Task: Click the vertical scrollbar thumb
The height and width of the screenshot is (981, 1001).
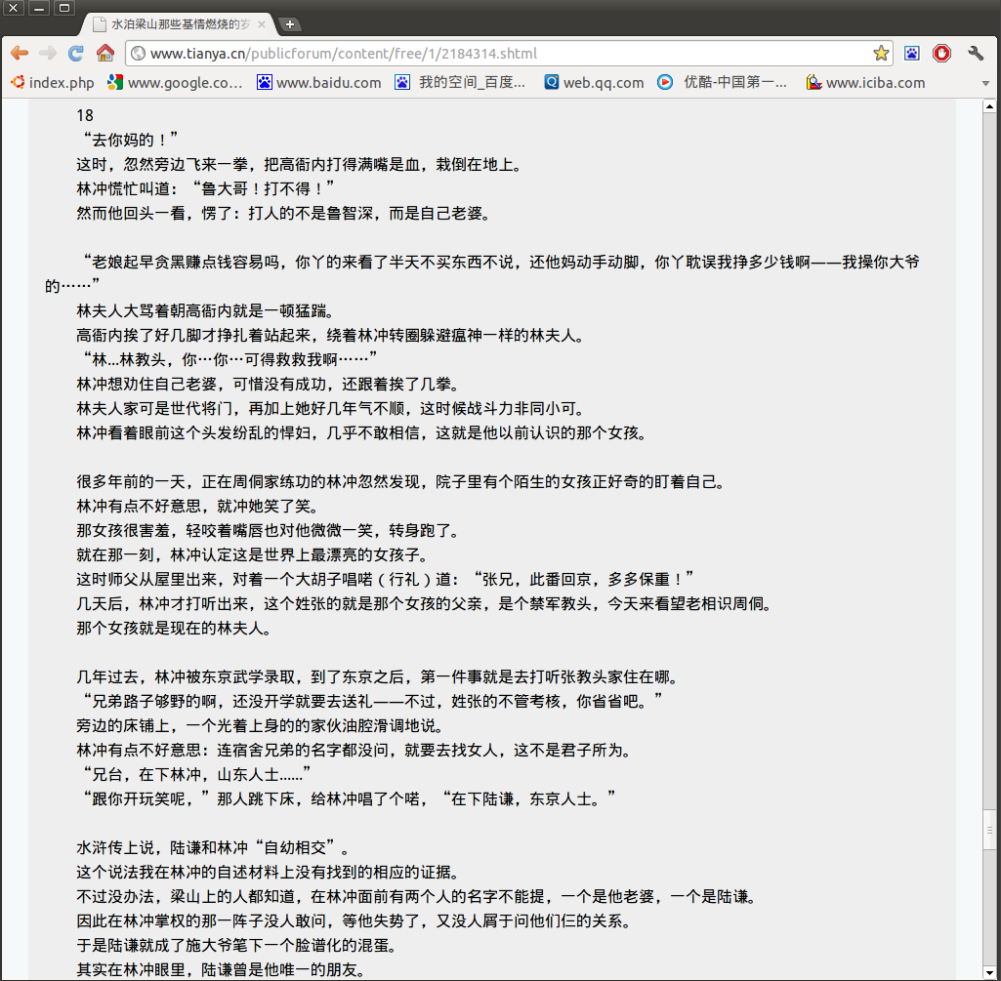Action: (x=989, y=830)
